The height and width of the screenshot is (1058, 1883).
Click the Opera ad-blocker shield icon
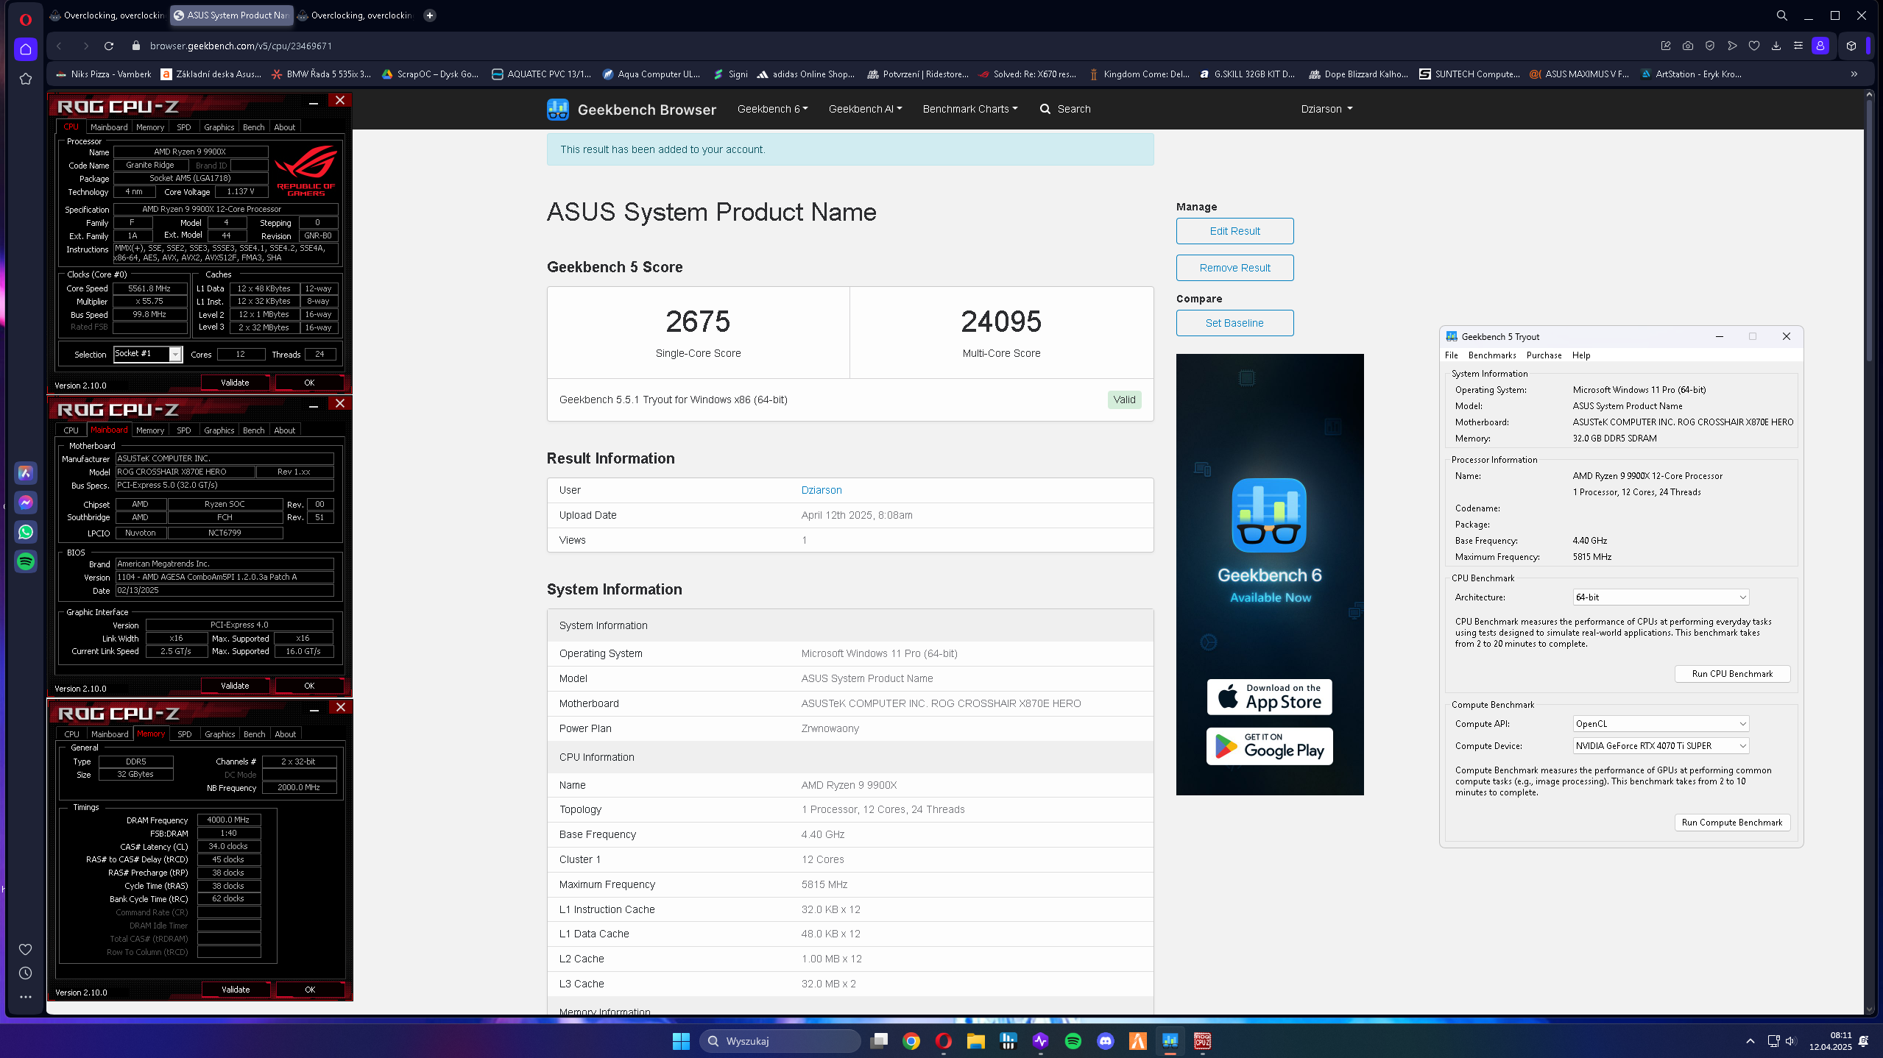coord(1710,46)
